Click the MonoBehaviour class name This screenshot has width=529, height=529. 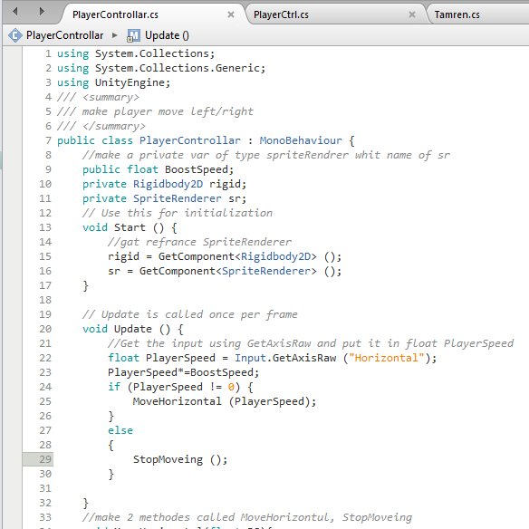[301, 140]
